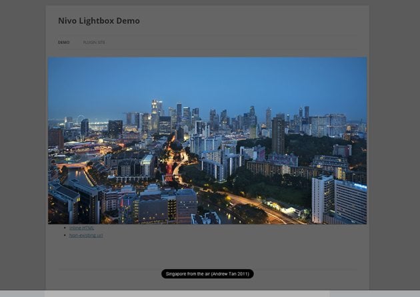The width and height of the screenshot is (420, 297).
Task: Follow the Non-existing url link
Action: coord(86,235)
